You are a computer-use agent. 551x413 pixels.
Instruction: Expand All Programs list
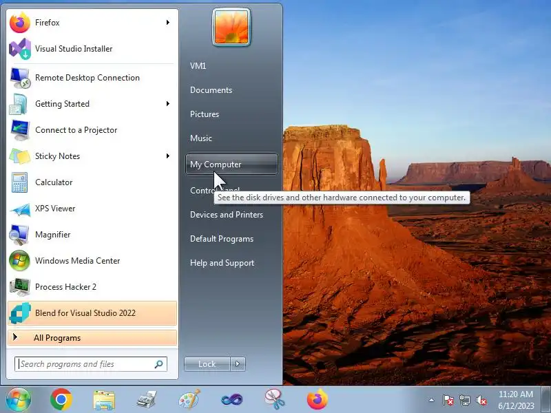tap(92, 337)
